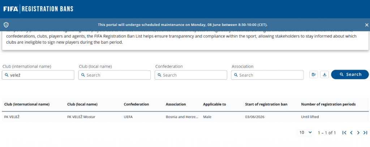
Task: Click the UEFA confederation cell
Action: pos(128,117)
